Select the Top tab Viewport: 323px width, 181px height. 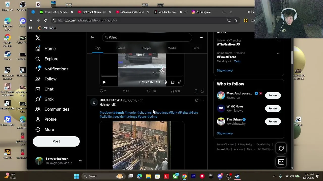(x=97, y=48)
